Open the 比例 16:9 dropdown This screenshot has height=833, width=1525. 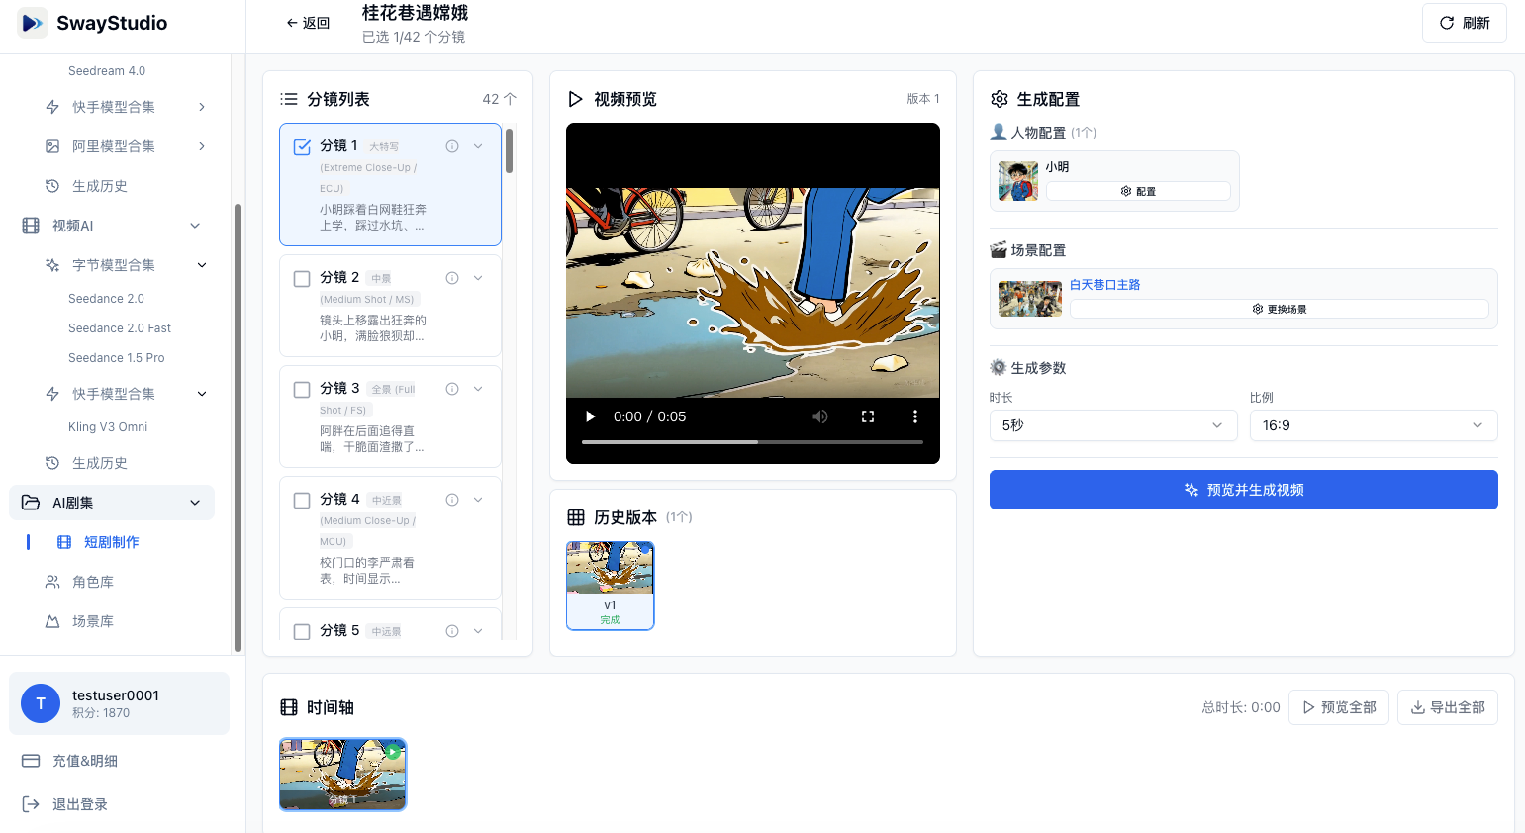coord(1374,425)
